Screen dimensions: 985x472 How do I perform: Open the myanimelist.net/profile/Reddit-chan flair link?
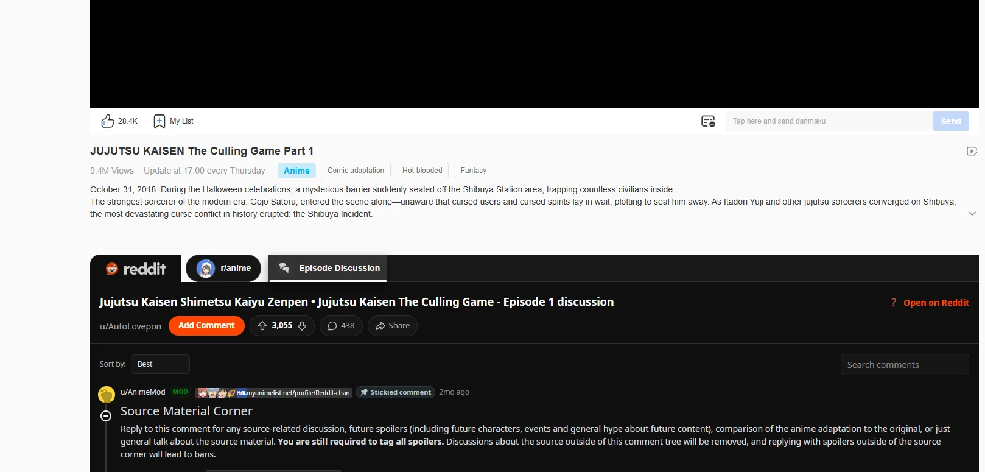point(274,393)
